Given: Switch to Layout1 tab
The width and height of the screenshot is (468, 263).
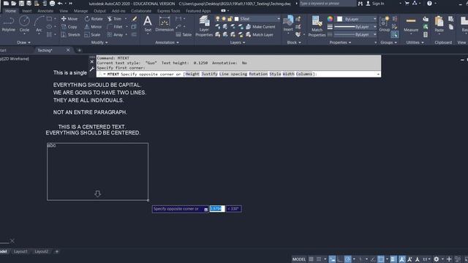Looking at the screenshot, I should (x=20, y=251).
